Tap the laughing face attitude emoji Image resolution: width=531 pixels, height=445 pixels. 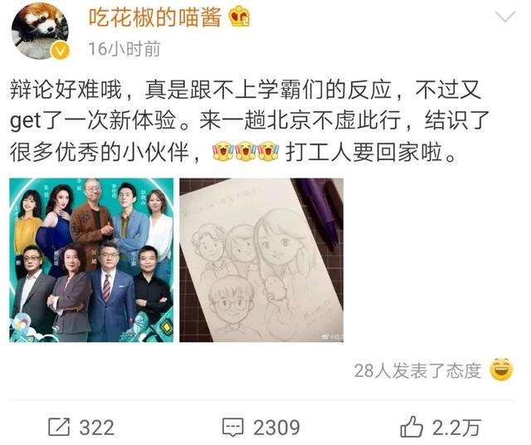click(x=501, y=369)
